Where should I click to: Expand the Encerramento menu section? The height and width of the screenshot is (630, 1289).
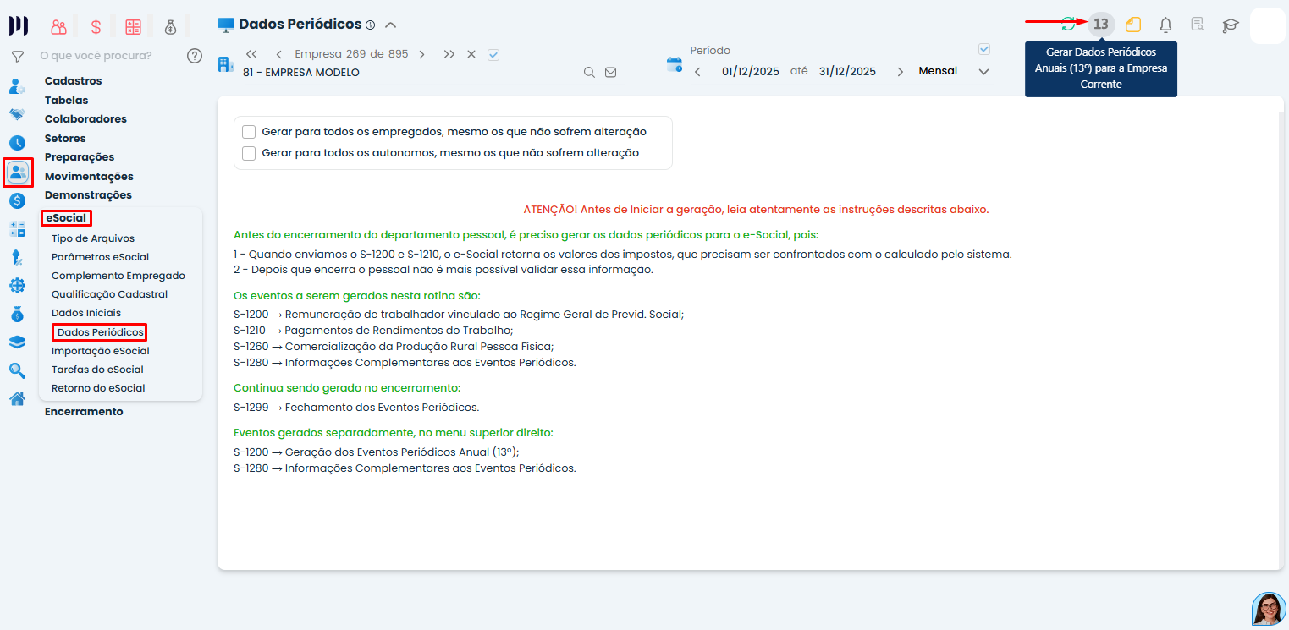coord(84,412)
